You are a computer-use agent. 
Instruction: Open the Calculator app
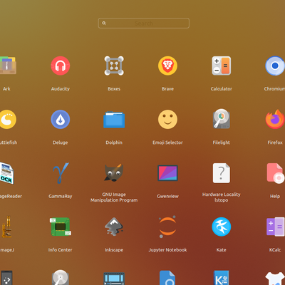tap(222, 66)
